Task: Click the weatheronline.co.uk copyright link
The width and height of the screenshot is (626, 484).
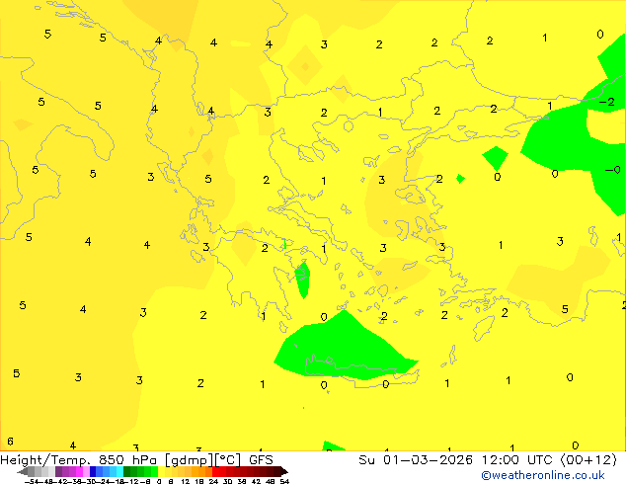Action: (x=543, y=475)
